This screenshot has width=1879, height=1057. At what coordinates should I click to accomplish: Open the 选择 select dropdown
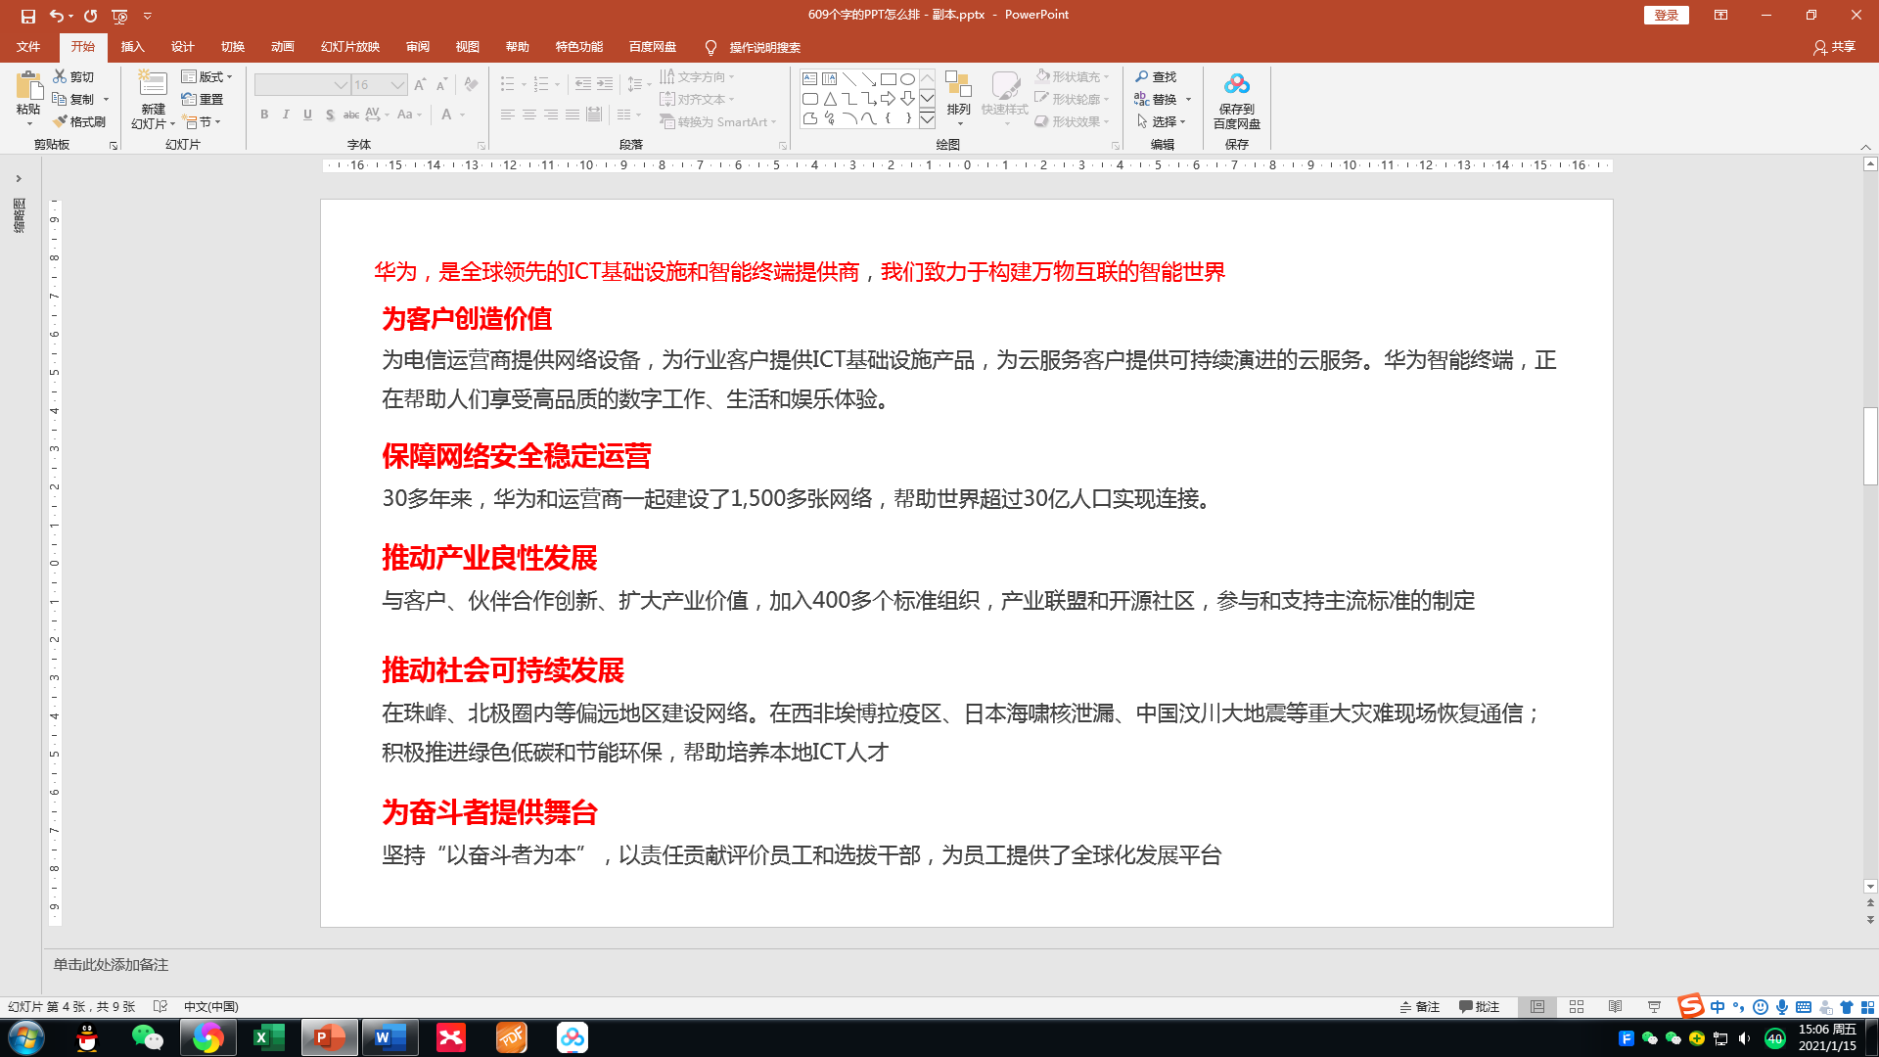coord(1162,121)
